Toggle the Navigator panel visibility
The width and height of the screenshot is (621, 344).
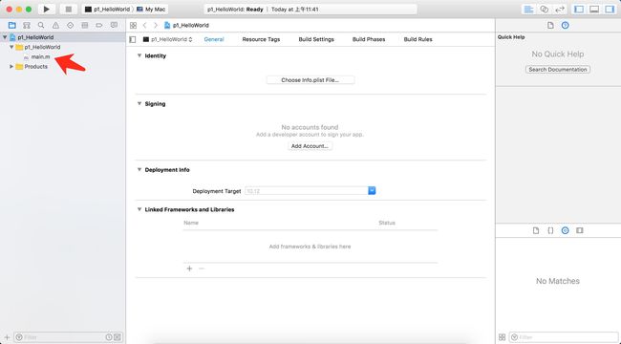coord(579,10)
